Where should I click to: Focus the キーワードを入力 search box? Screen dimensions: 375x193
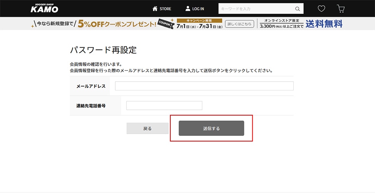256,9
